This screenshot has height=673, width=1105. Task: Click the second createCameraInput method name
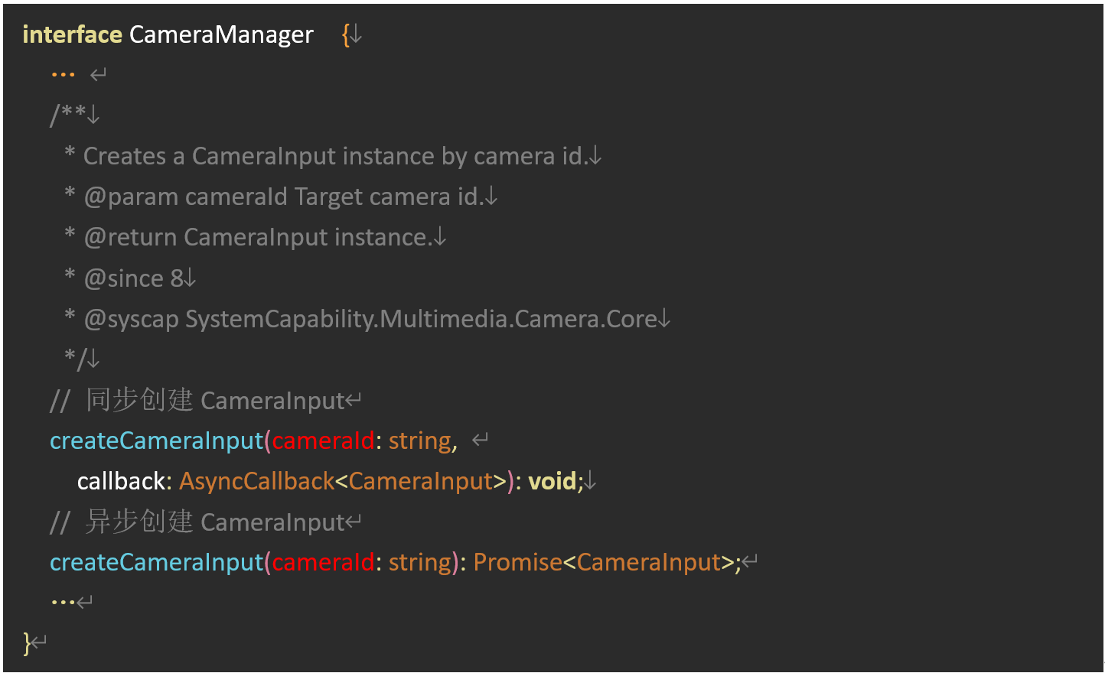[156, 562]
